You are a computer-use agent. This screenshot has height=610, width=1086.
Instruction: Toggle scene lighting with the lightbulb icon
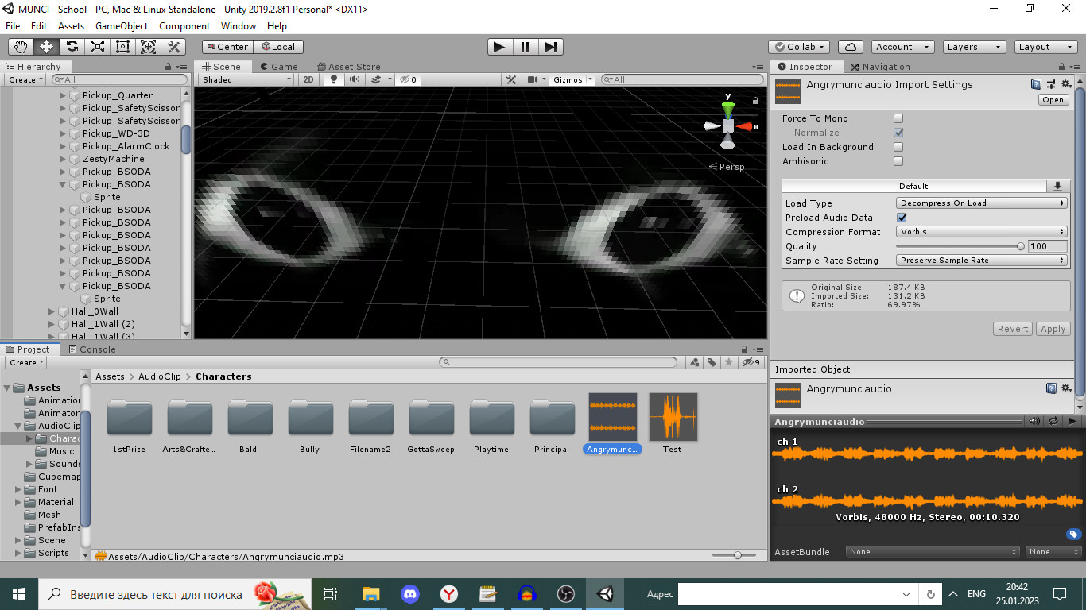click(335, 79)
